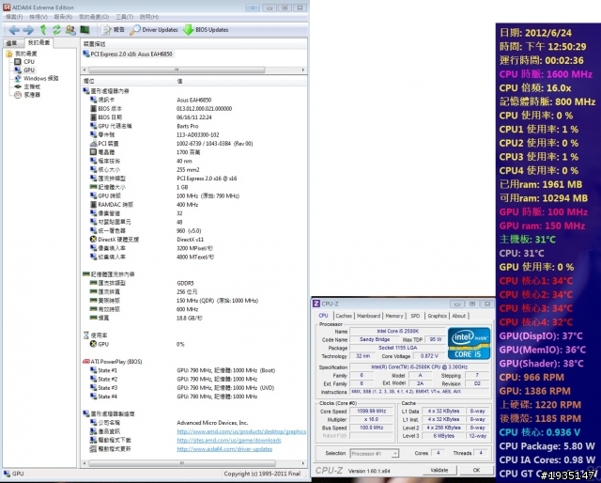Open the first menu (F) in AIDA64 menu bar
Screen dimensions: 601x483
[14, 17]
